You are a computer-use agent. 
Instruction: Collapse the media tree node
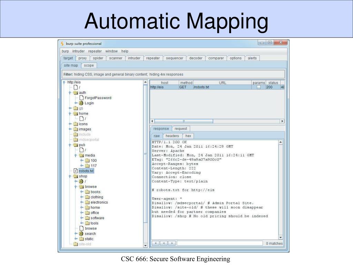point(76,156)
